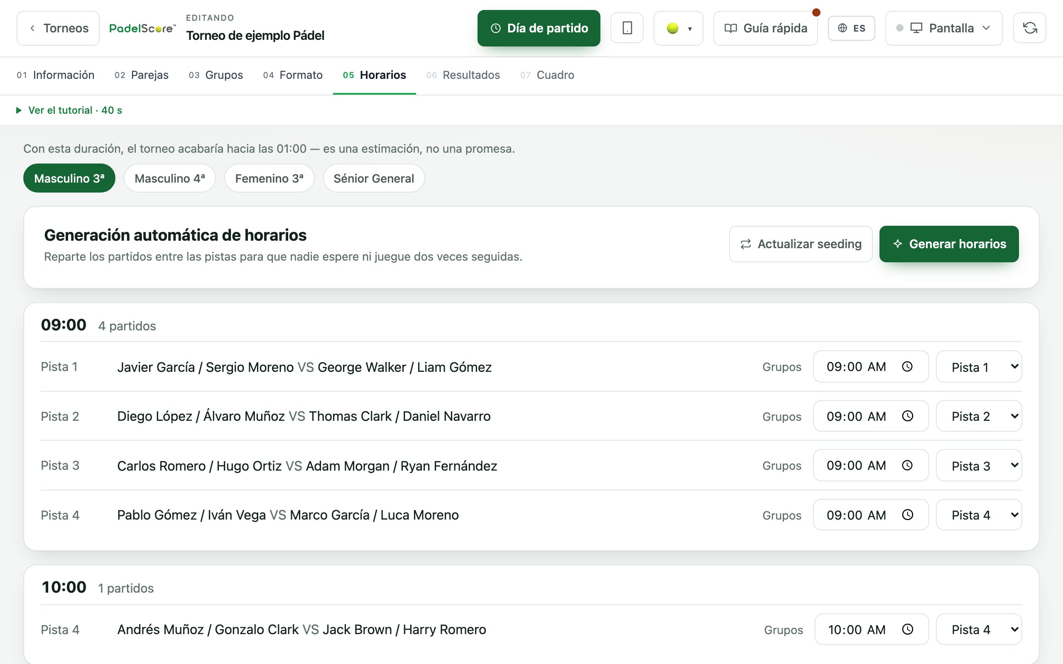This screenshot has width=1063, height=664.
Task: Switch to the Grupos tab
Action: 216,75
